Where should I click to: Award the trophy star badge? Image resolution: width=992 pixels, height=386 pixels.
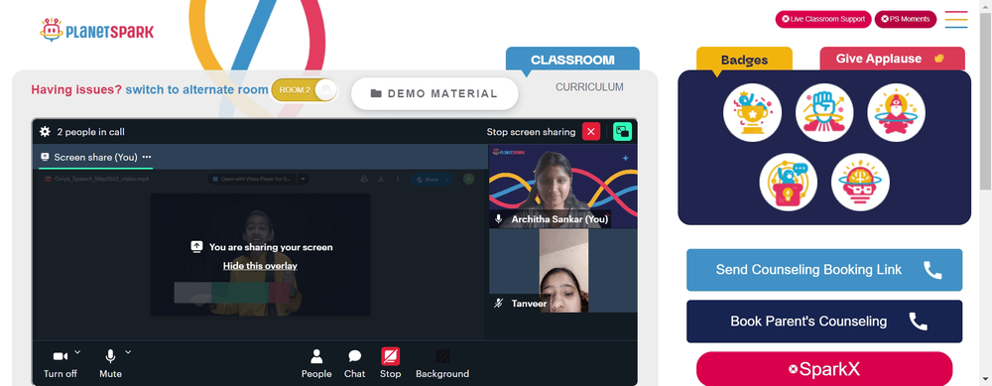click(752, 113)
